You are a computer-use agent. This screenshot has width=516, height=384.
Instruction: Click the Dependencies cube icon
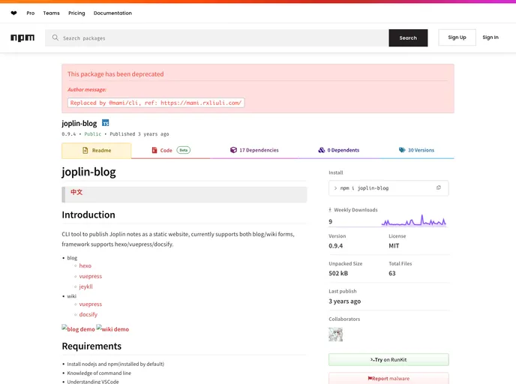point(233,150)
